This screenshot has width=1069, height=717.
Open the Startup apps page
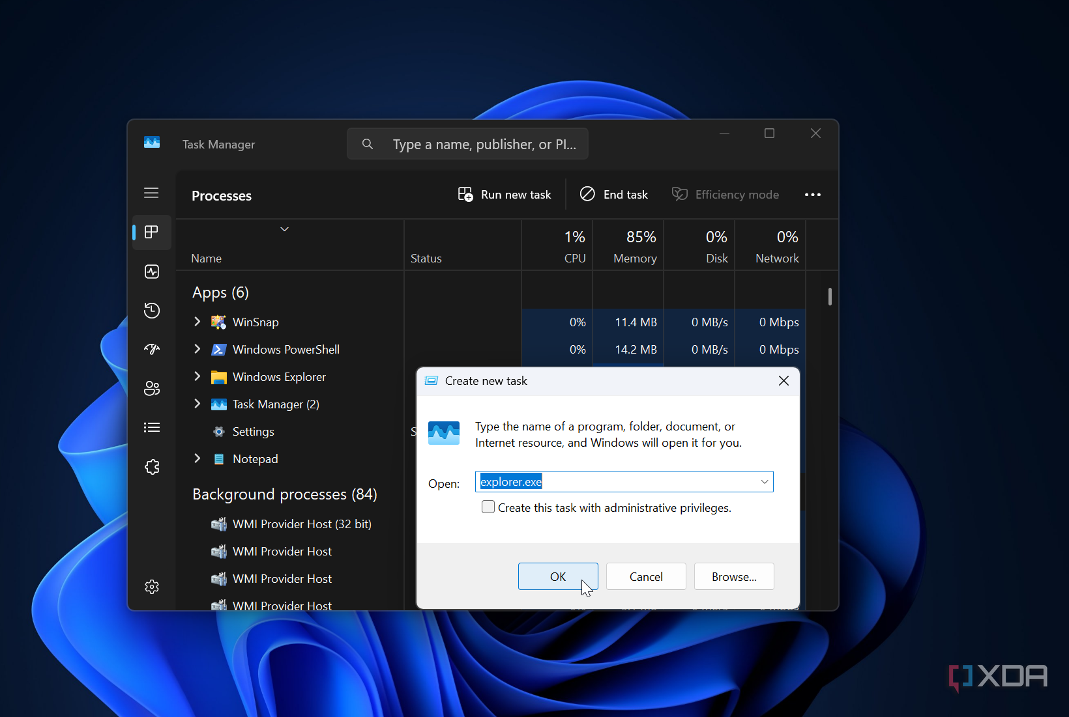[x=151, y=349]
